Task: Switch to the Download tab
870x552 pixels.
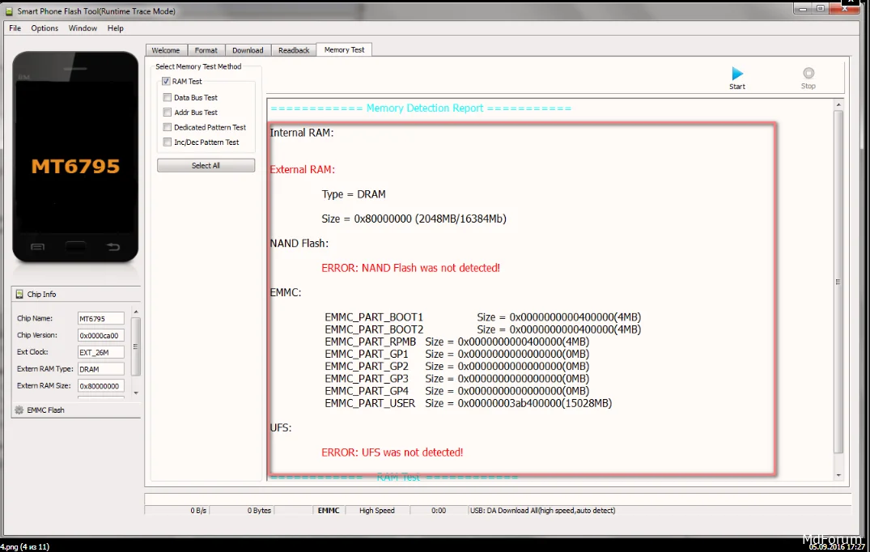Action: [x=248, y=50]
